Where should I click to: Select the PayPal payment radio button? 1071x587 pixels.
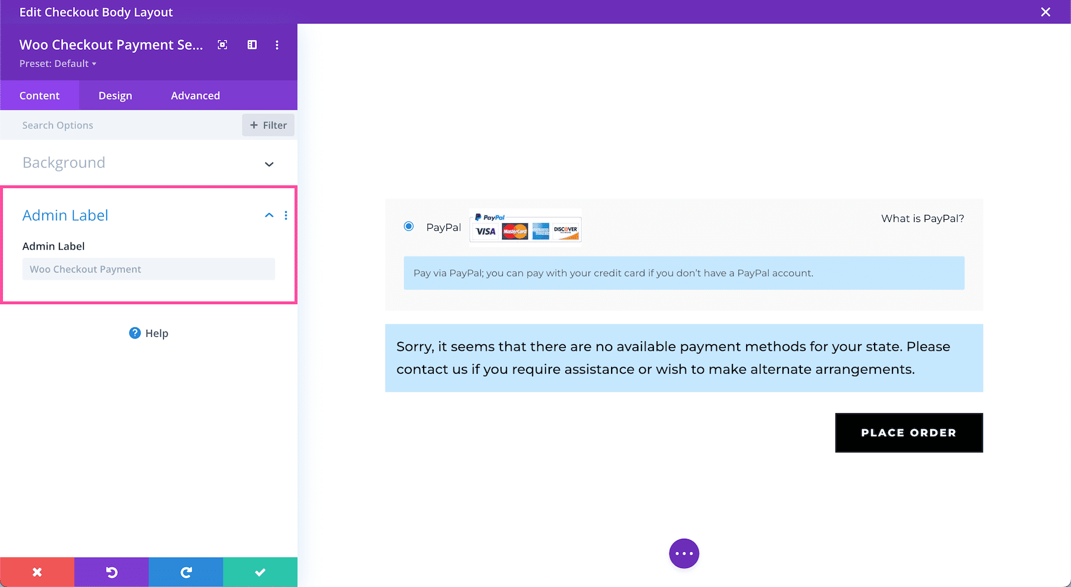(x=408, y=226)
